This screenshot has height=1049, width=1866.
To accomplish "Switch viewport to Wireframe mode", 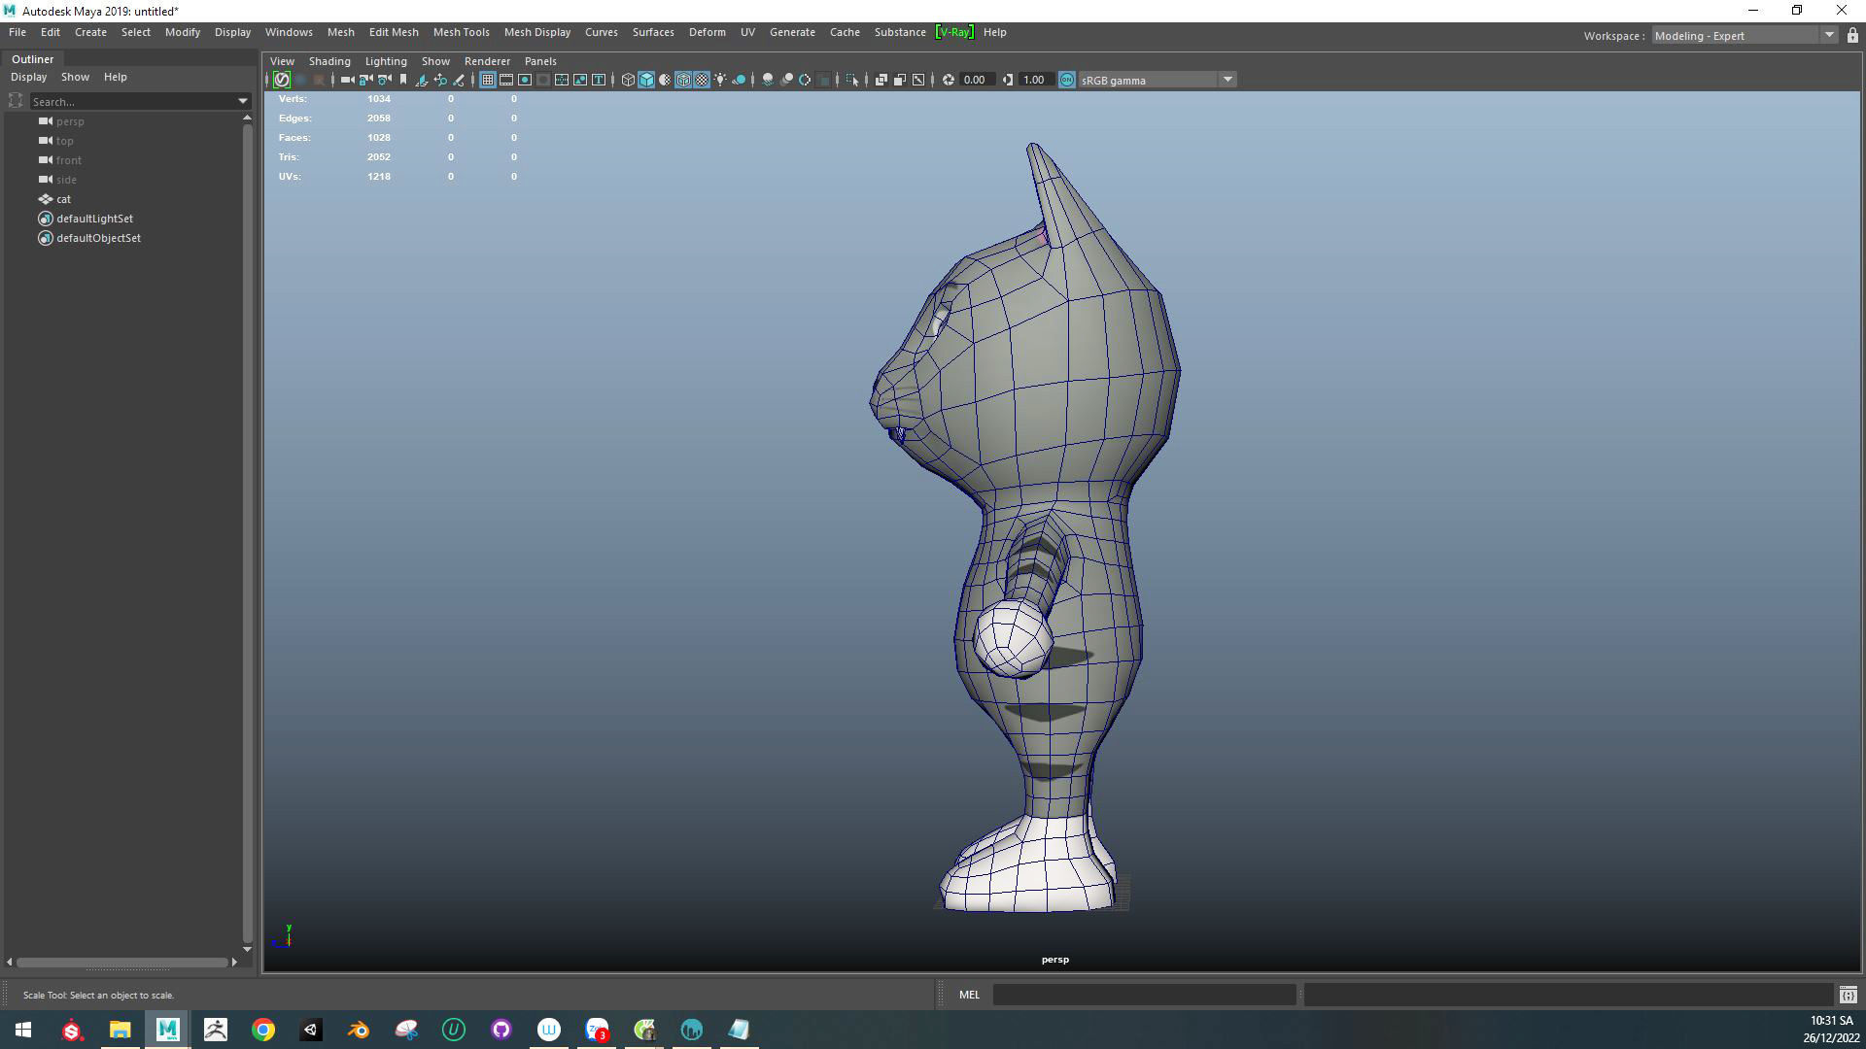I will tap(628, 80).
